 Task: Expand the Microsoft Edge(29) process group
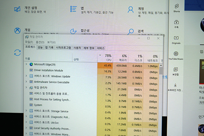(26, 64)
